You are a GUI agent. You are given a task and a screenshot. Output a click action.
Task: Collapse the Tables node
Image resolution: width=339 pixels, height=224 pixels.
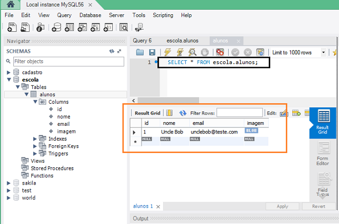coord(18,87)
